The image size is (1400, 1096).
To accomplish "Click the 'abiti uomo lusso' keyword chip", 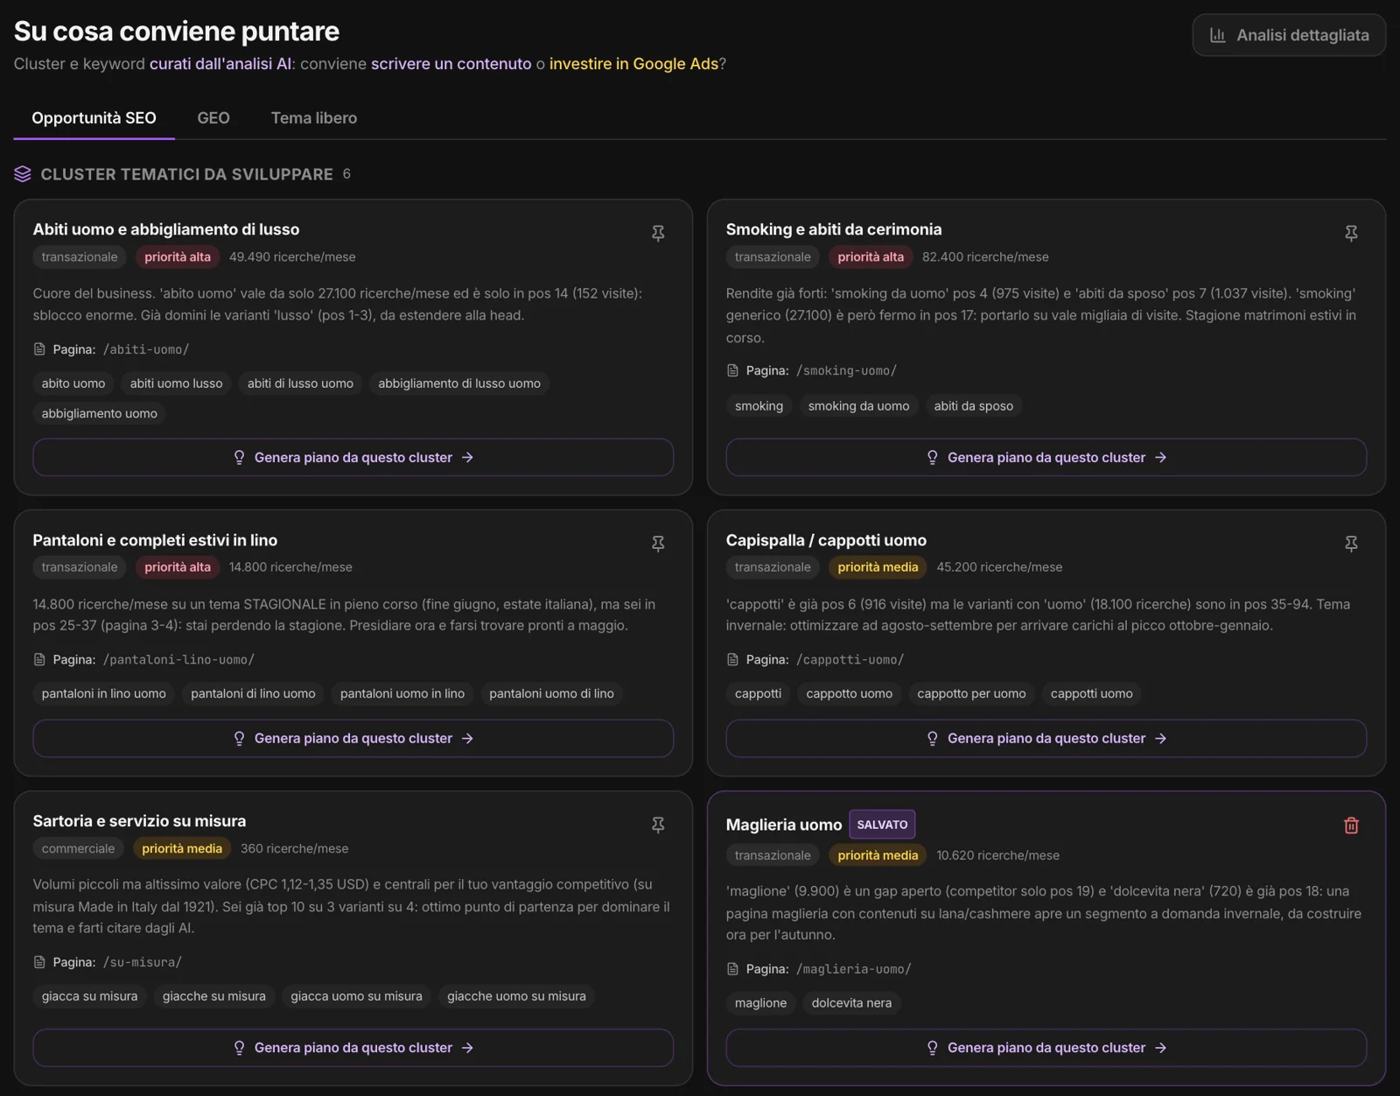I will 177,383.
